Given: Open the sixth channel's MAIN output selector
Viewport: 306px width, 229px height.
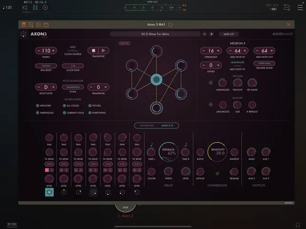Looking at the screenshot, I should [x=122, y=164].
